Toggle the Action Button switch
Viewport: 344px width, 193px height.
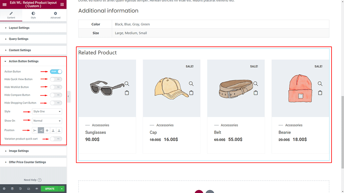[x=56, y=71]
